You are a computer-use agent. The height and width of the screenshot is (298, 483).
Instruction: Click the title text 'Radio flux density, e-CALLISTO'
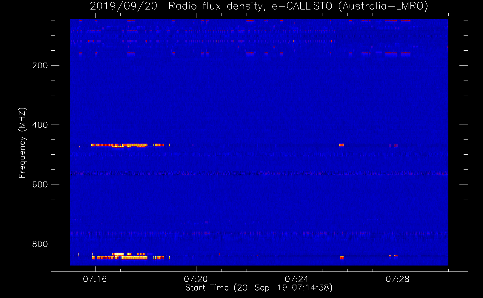click(250, 6)
